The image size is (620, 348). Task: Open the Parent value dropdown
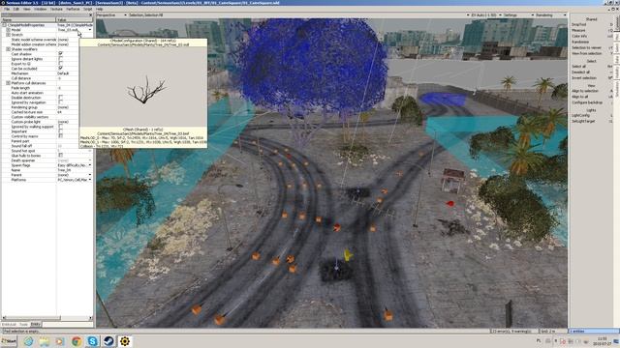(x=90, y=175)
